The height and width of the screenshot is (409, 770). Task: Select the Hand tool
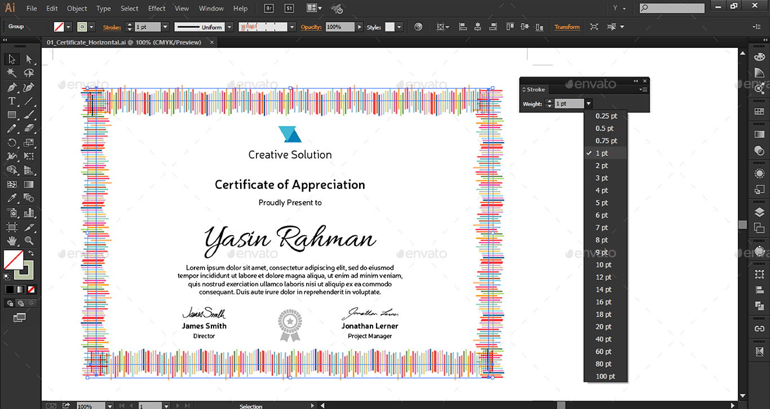click(11, 241)
